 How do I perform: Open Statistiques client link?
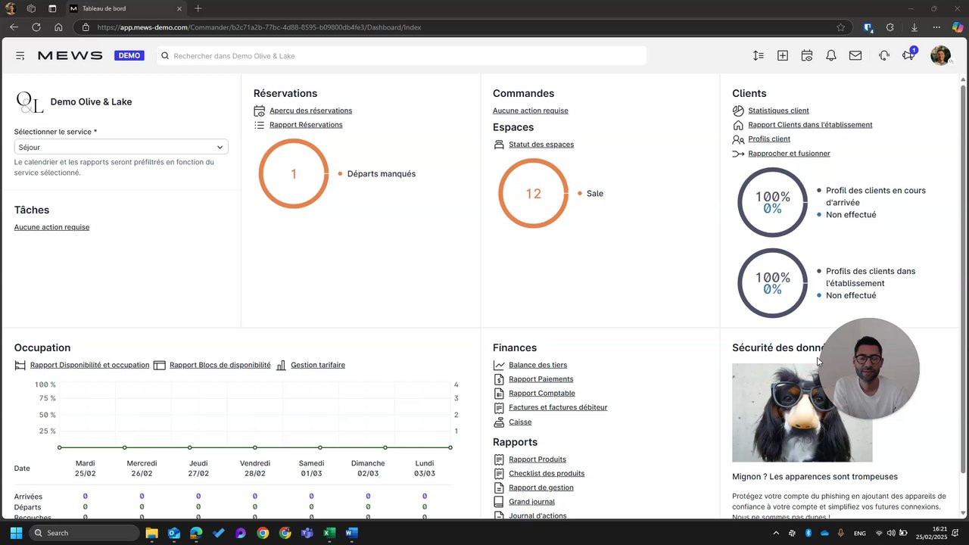[x=778, y=111]
